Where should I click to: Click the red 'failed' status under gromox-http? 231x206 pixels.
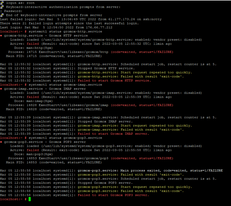coord(32,44)
